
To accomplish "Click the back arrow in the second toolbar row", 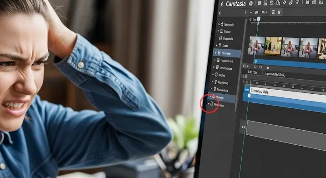I will (220, 13).
